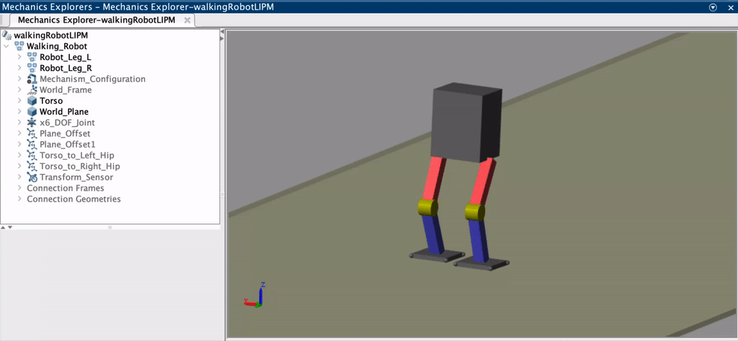This screenshot has width=738, height=341.
Task: Expand the Torso node
Action: click(19, 100)
